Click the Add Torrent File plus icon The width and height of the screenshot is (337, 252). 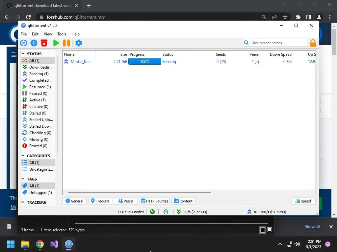pos(34,43)
